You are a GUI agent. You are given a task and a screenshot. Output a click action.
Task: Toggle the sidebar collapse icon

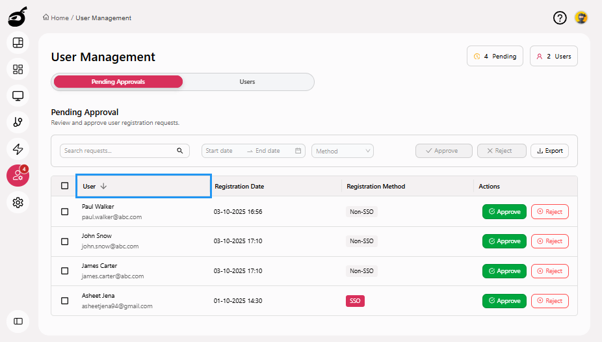pyautogui.click(x=18, y=321)
